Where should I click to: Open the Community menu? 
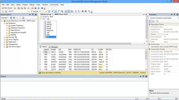pos(54,5)
